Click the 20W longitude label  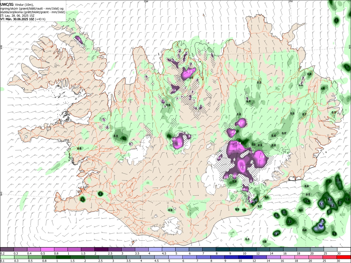pyautogui.click(x=146, y=1)
